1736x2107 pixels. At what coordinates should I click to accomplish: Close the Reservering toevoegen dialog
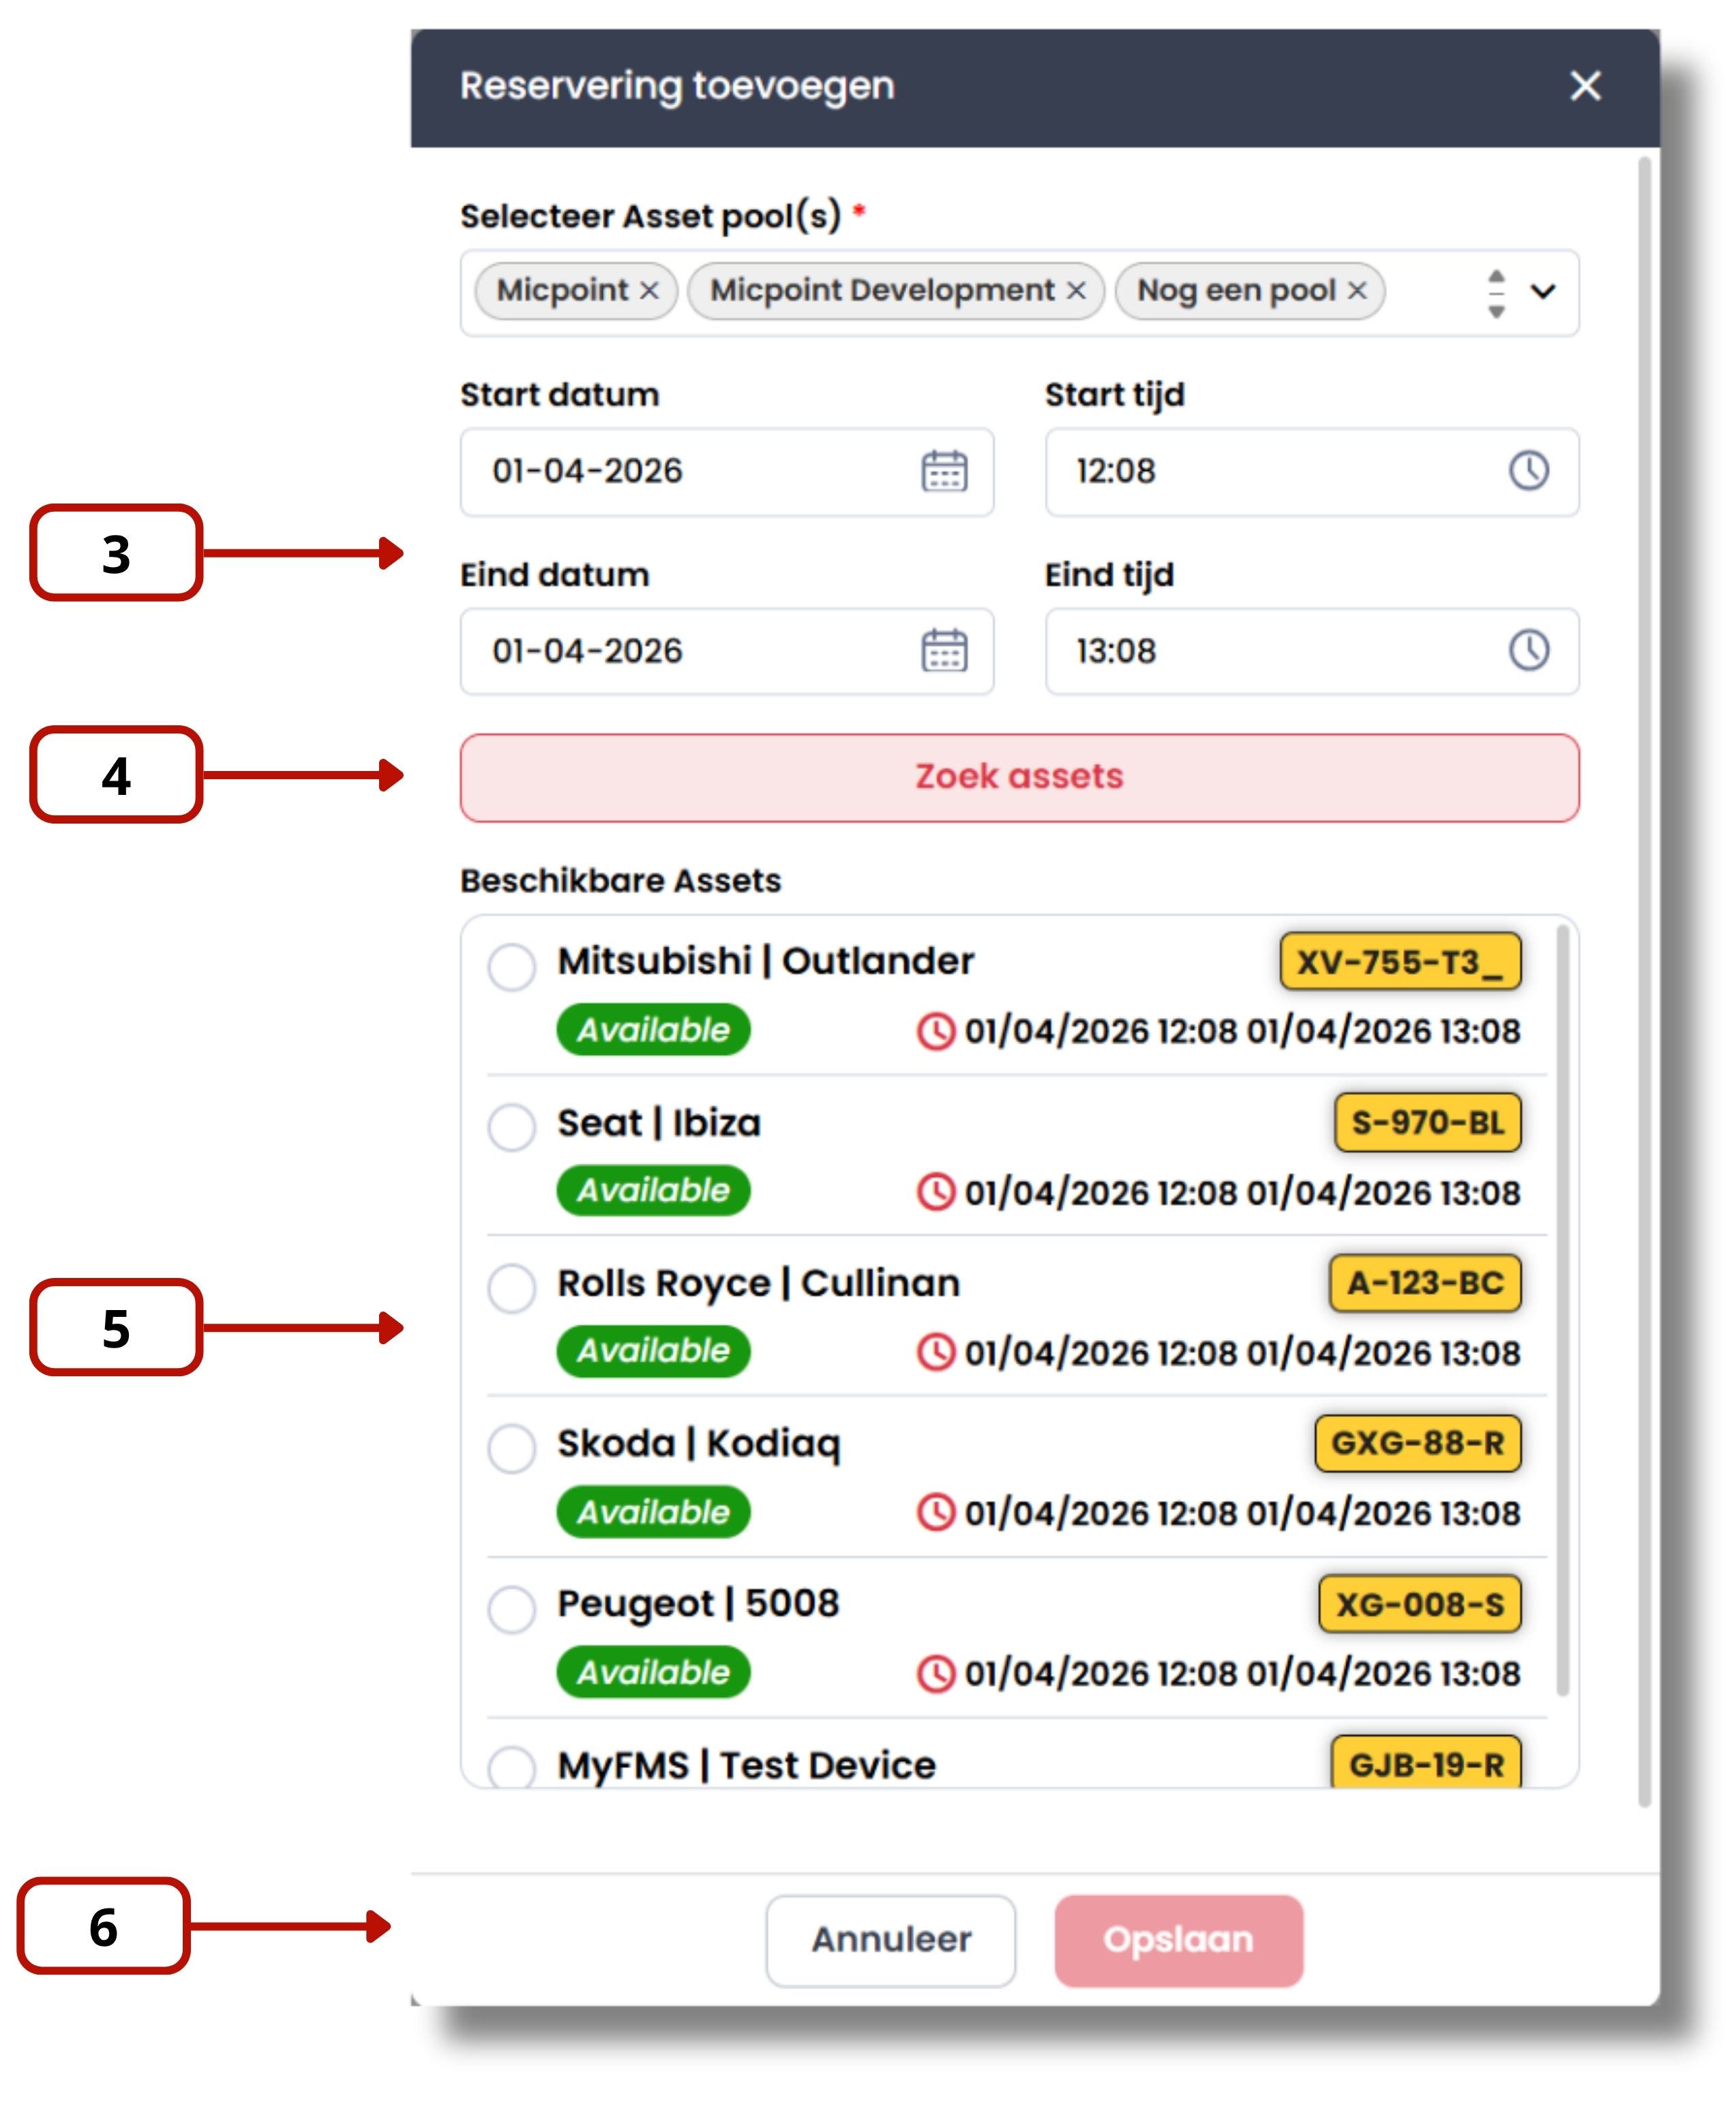[1585, 86]
